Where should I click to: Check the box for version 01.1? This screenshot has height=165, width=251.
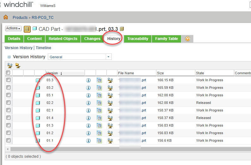tap(8, 140)
